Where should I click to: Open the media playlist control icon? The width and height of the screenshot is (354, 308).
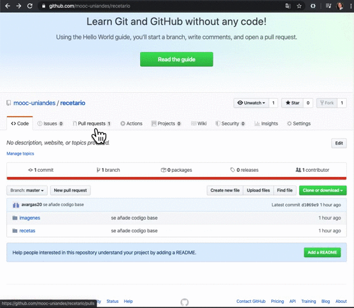click(329, 6)
